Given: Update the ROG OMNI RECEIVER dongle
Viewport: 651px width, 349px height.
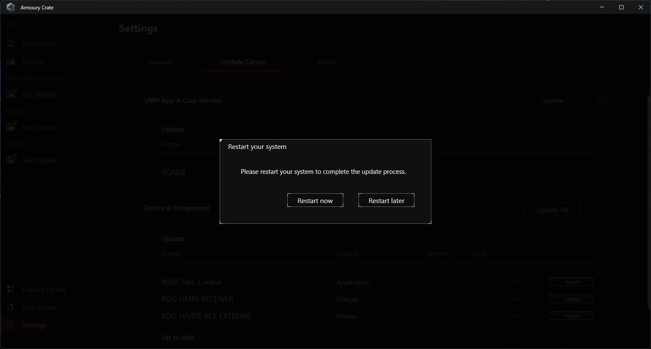Looking at the screenshot, I should click(x=571, y=299).
